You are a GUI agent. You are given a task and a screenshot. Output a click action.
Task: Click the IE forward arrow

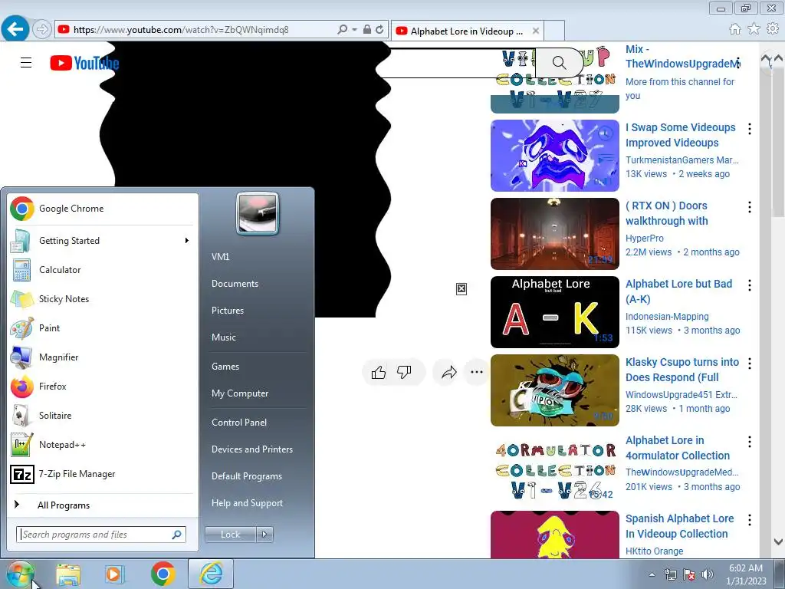(42, 30)
